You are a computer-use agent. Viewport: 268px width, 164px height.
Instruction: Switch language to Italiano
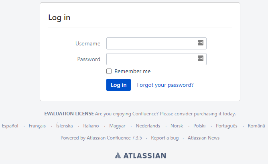coord(91,126)
